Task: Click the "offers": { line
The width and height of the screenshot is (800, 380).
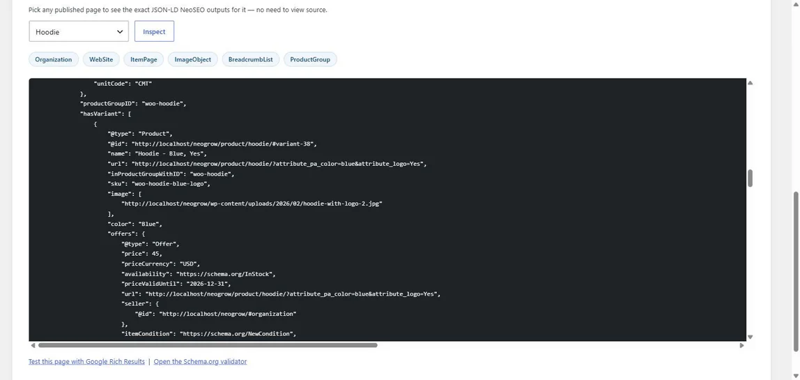Action: coord(126,234)
